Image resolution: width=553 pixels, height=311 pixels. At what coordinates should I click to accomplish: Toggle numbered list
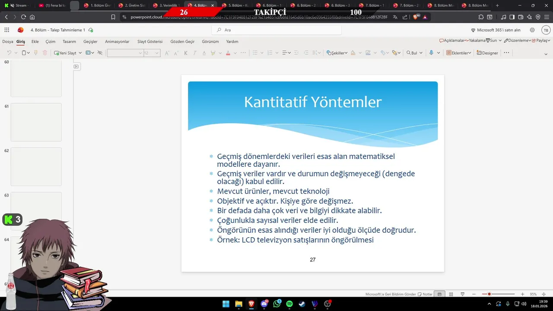click(270, 53)
